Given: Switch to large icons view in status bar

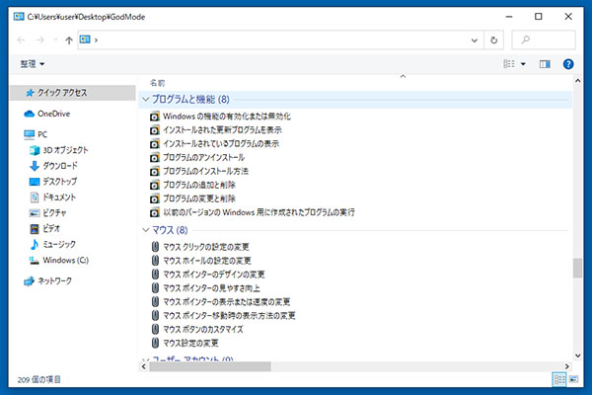Looking at the screenshot, I should (574, 379).
